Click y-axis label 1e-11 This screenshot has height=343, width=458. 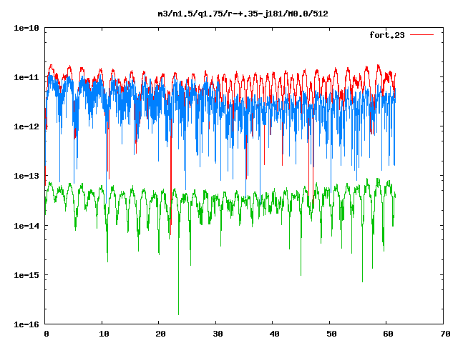tap(26, 77)
